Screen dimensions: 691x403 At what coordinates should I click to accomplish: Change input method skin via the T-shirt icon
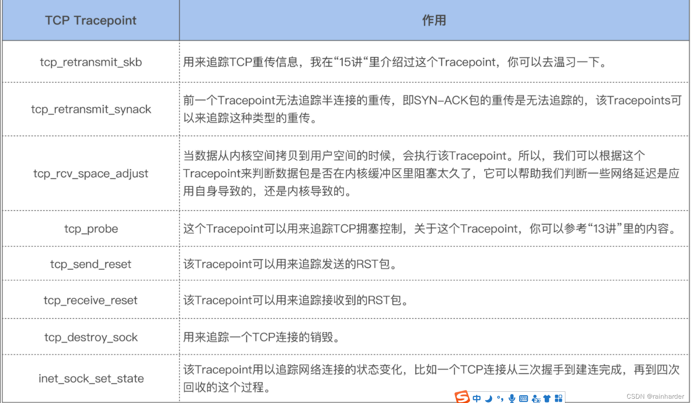pyautogui.click(x=547, y=397)
